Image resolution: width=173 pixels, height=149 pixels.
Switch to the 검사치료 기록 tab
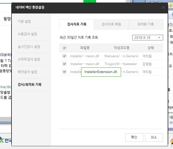(x=77, y=24)
